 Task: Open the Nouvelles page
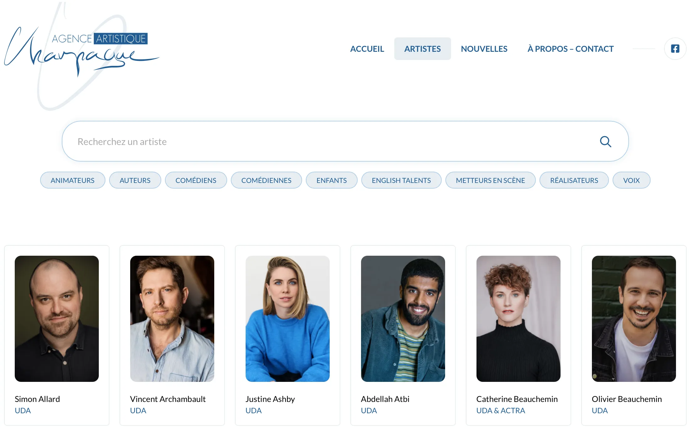click(x=484, y=49)
